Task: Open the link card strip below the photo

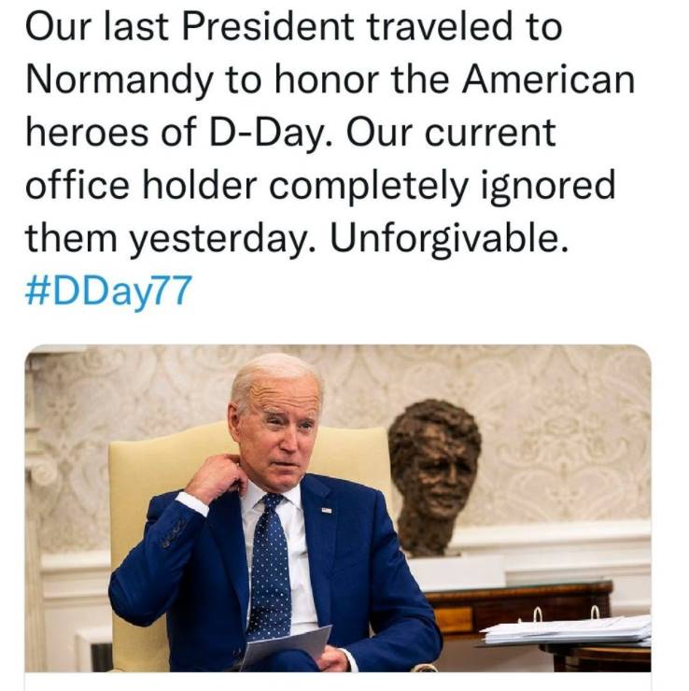Action: (x=338, y=682)
